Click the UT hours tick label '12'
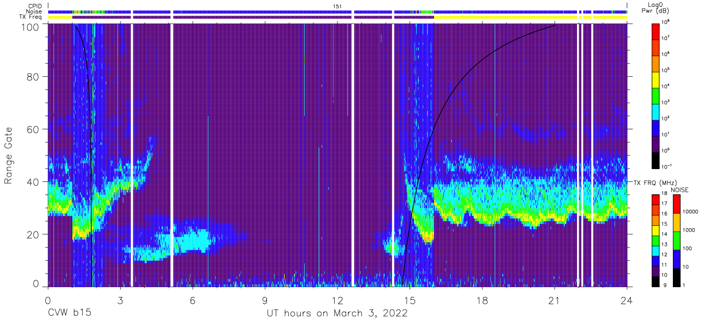The image size is (705, 325). (337, 300)
